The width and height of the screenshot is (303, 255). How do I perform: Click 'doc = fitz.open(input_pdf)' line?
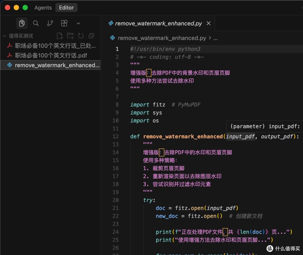click(197, 208)
